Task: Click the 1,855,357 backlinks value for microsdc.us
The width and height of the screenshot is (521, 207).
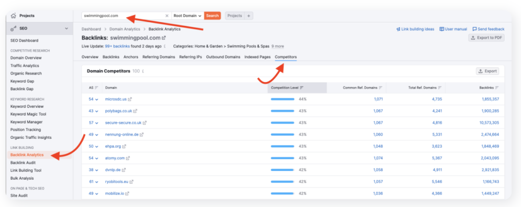Action: (x=490, y=99)
